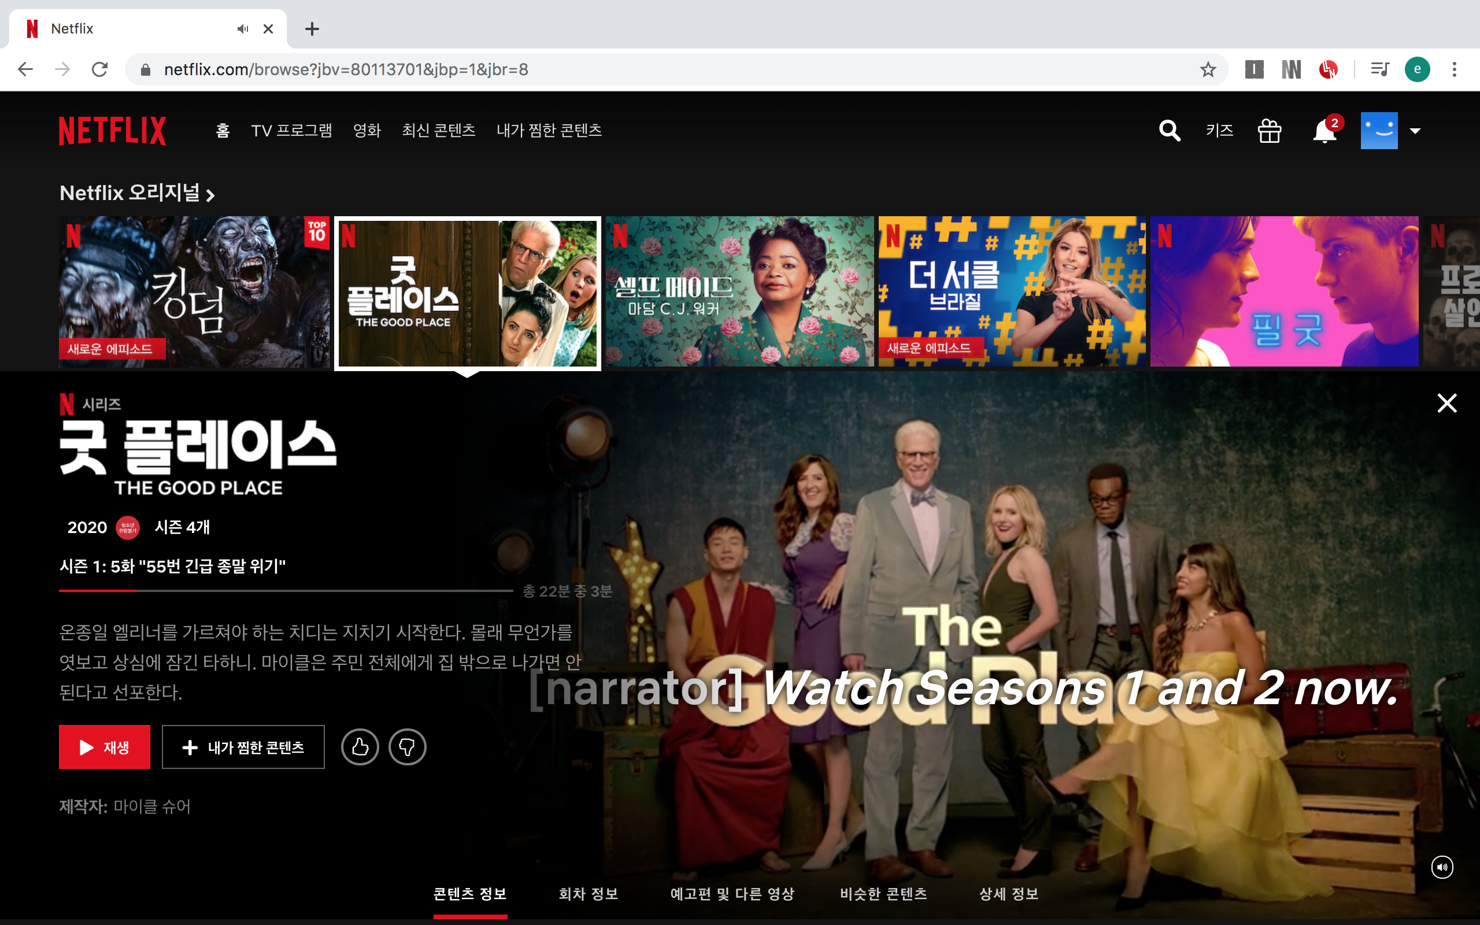Click the N 시리즈 label
Image resolution: width=1480 pixels, height=925 pixels.
point(91,404)
